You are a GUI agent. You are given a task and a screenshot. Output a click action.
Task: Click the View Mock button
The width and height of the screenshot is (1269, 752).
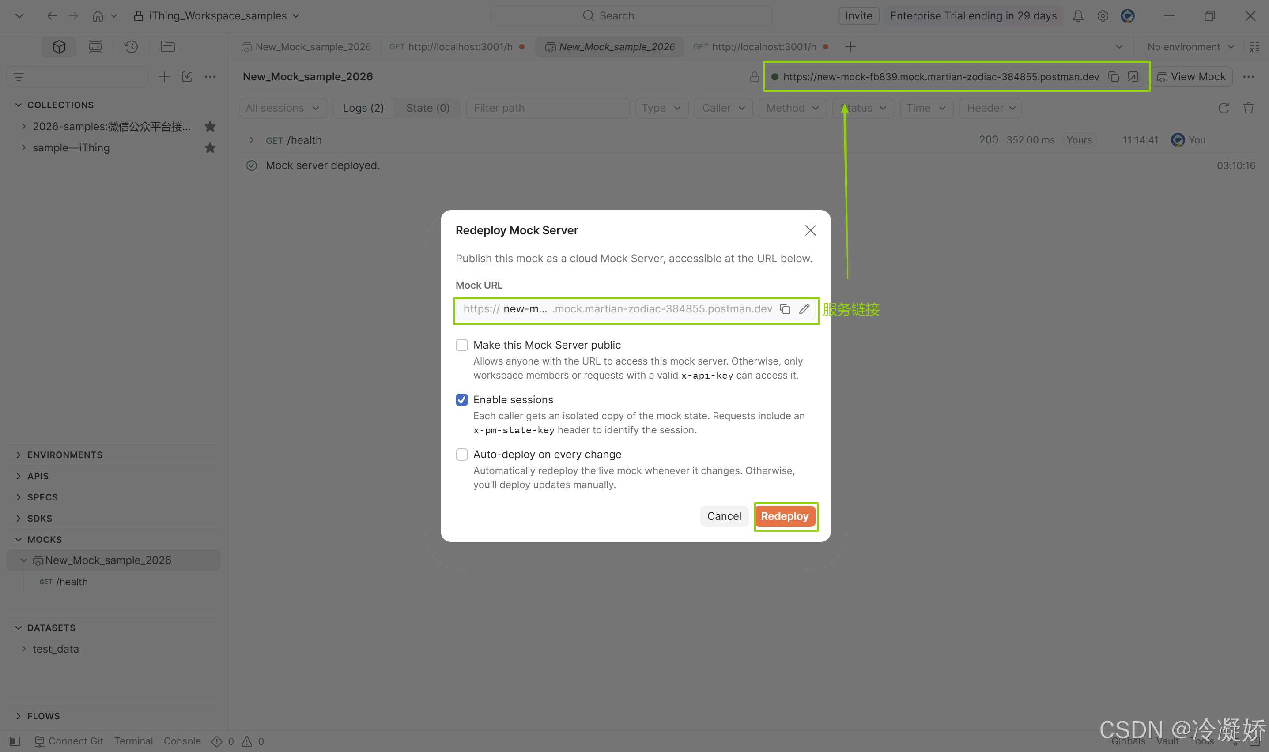click(x=1191, y=76)
